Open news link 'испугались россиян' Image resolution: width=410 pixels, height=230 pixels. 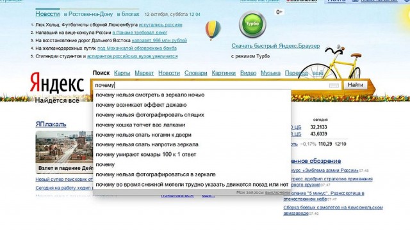pyautogui.click(x=161, y=25)
